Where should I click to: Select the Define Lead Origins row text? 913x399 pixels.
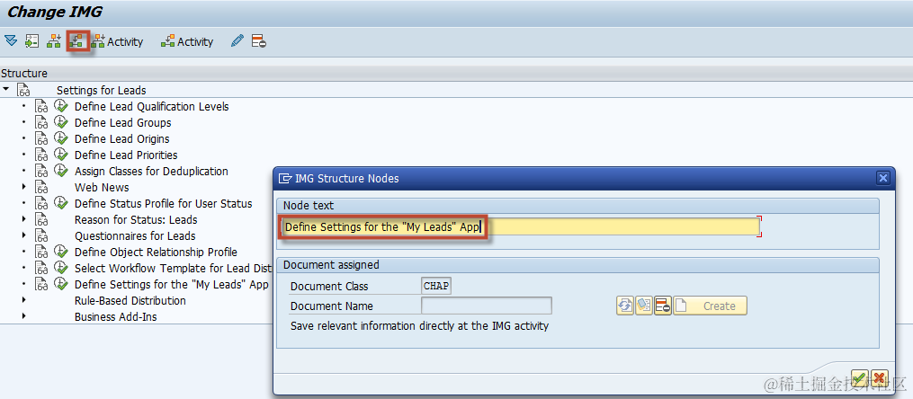click(121, 139)
